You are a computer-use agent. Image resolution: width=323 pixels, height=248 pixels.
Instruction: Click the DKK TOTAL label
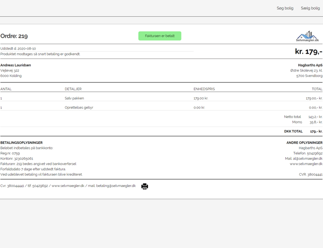(x=293, y=131)
